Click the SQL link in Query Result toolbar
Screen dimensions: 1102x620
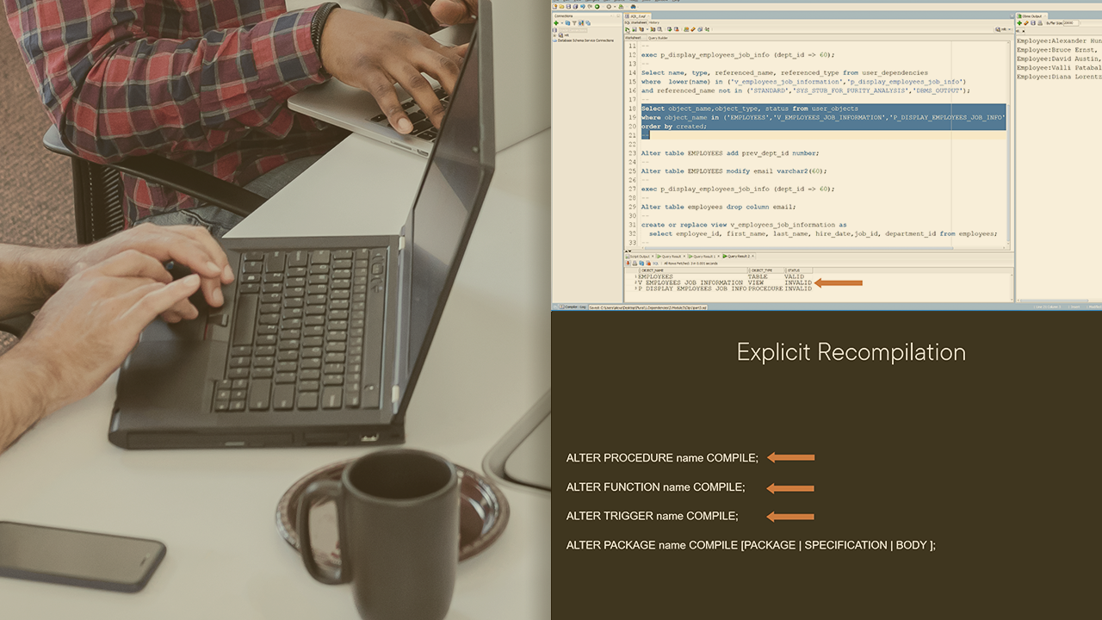click(655, 263)
